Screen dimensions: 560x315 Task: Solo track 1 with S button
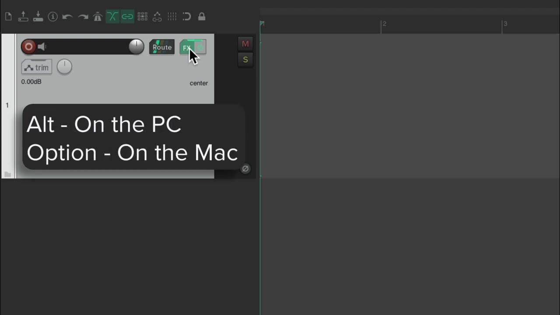pos(245,60)
